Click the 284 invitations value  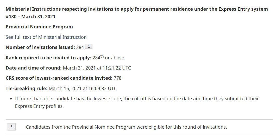(80, 48)
